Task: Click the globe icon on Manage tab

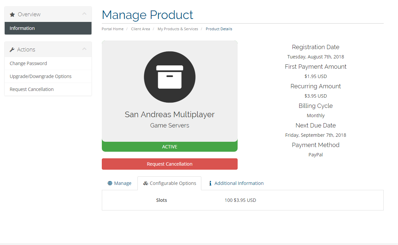Action: [x=110, y=183]
